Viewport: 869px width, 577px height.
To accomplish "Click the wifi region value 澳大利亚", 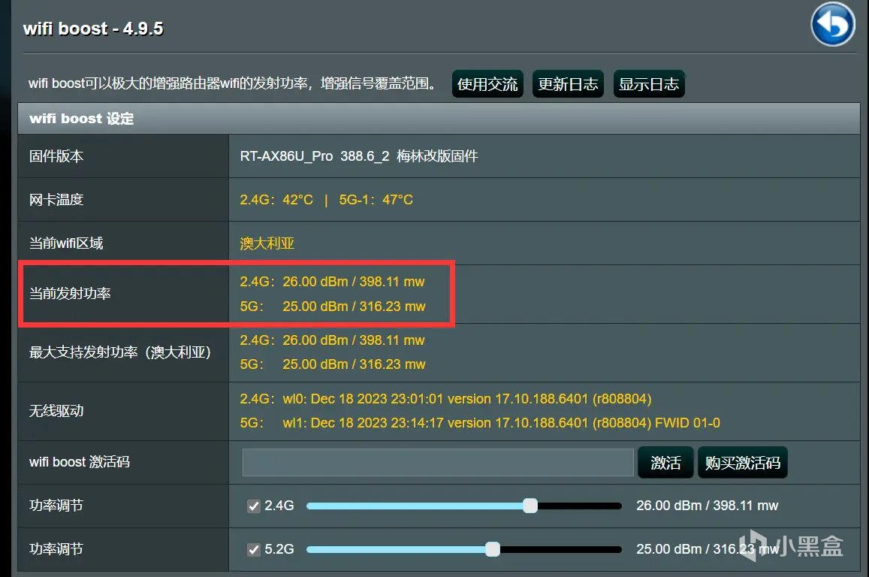I will pyautogui.click(x=267, y=243).
